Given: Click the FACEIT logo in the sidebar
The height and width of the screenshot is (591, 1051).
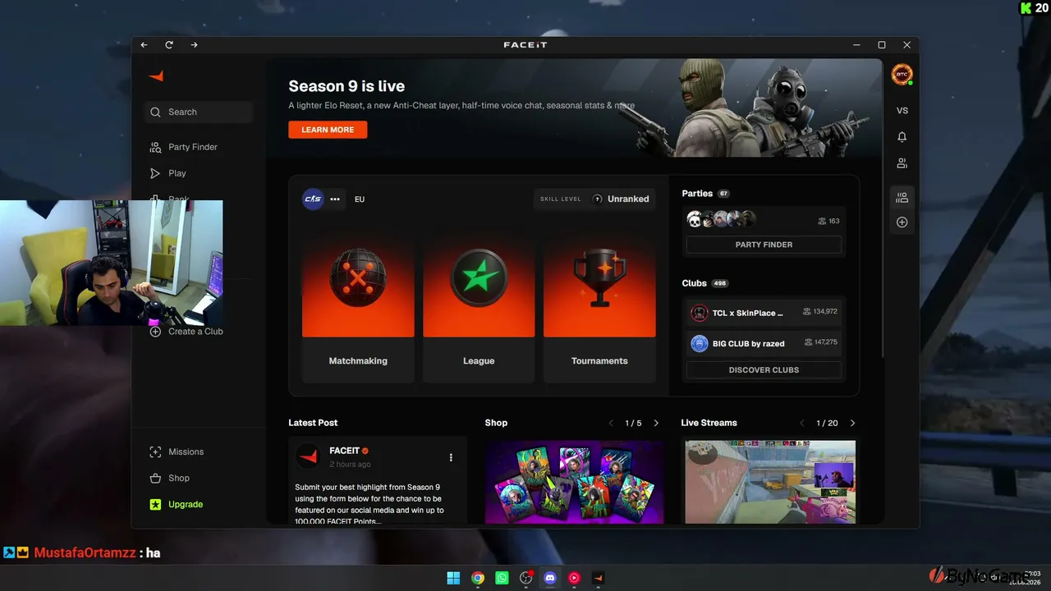Looking at the screenshot, I should [x=156, y=76].
